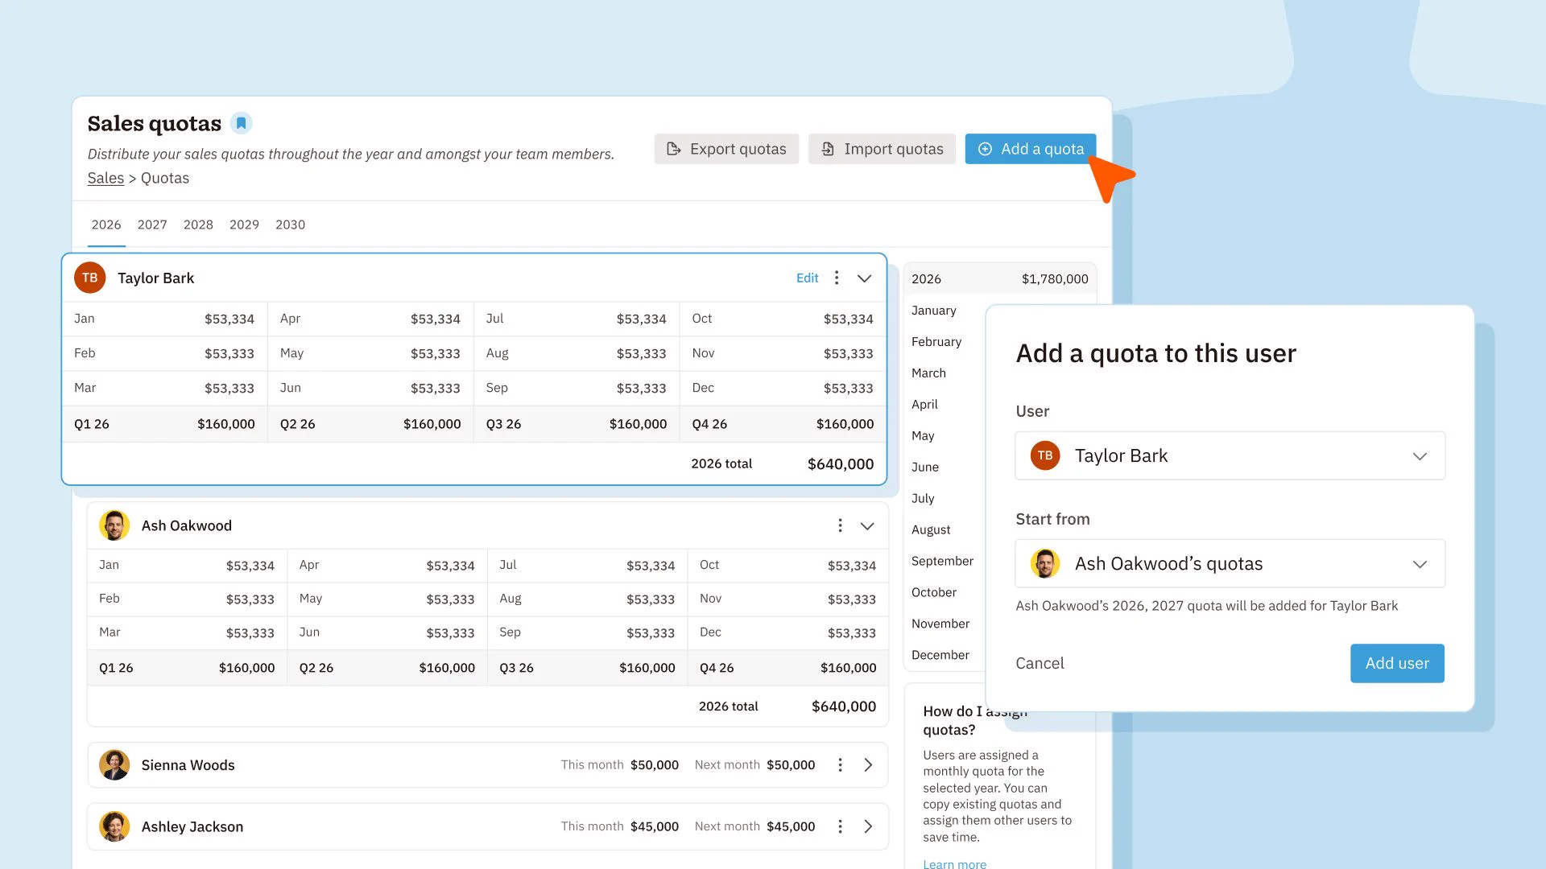The height and width of the screenshot is (869, 1546).
Task: Click Export quotas button
Action: [x=726, y=149]
